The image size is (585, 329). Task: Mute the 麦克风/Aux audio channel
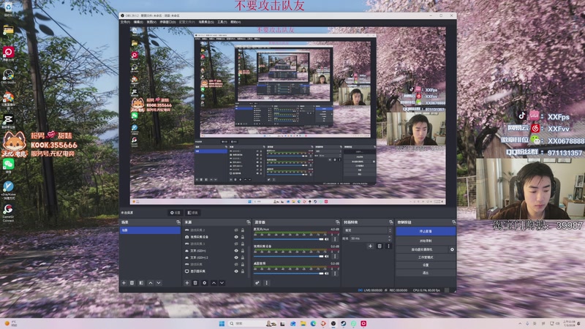tap(327, 239)
